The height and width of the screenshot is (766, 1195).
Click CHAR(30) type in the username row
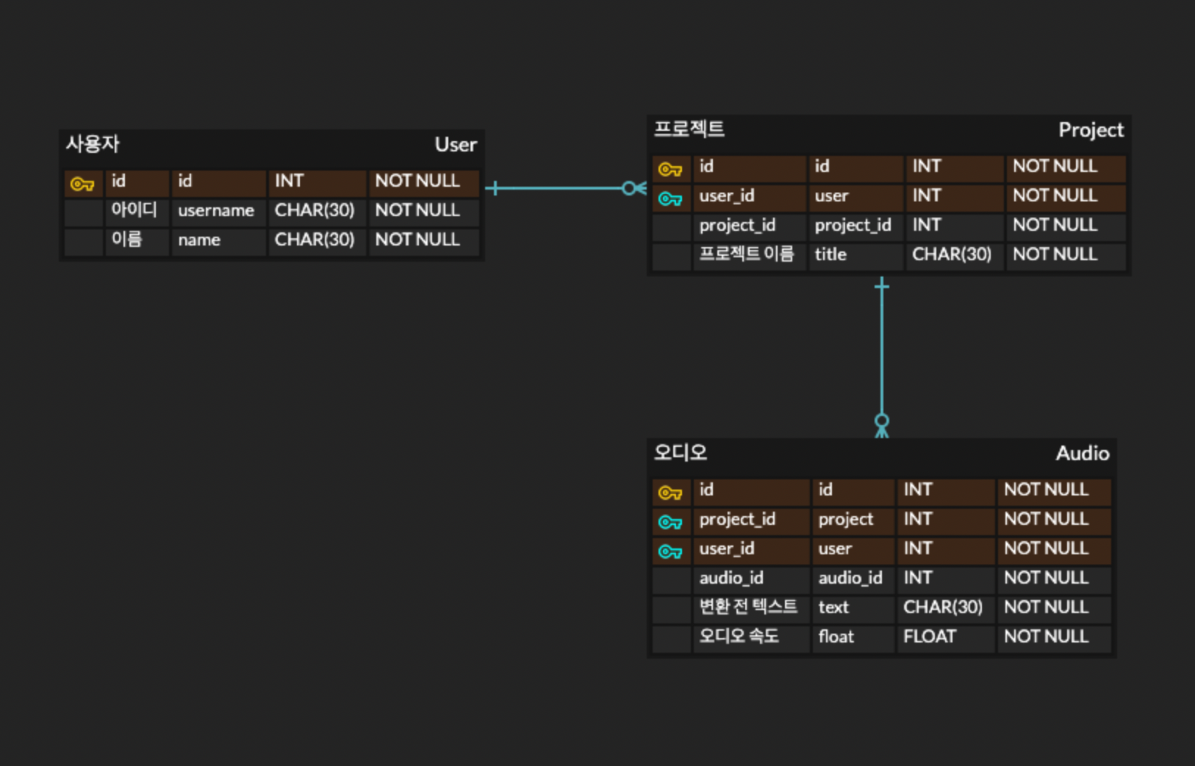tap(317, 211)
